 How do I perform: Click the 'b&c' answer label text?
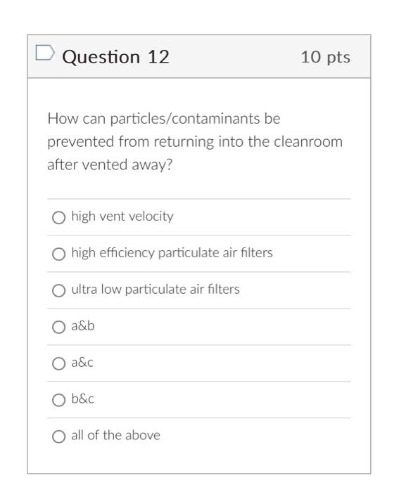(x=82, y=399)
